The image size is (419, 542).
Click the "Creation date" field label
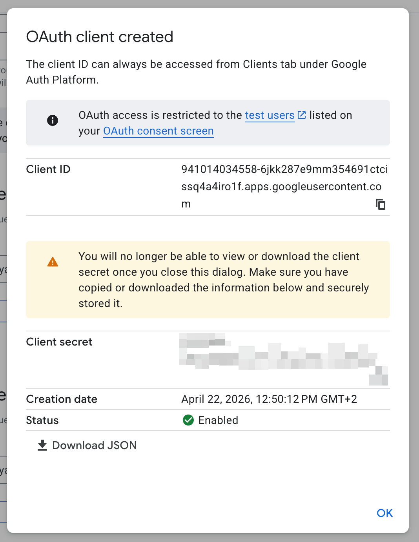pyautogui.click(x=62, y=399)
